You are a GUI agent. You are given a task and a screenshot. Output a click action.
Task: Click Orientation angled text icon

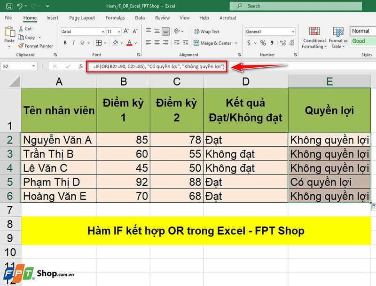(x=177, y=31)
